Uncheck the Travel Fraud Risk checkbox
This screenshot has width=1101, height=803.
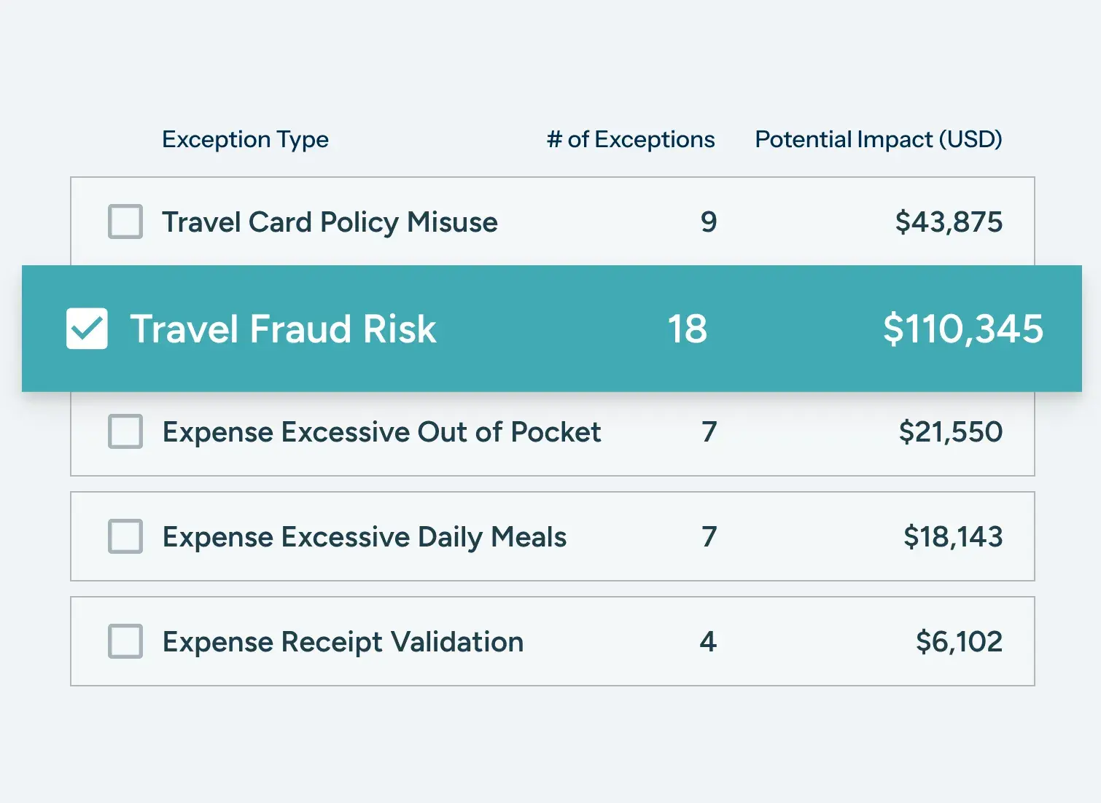coord(87,329)
